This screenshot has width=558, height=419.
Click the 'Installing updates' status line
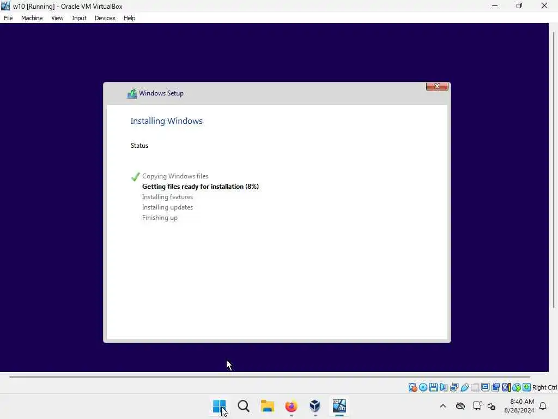(167, 207)
